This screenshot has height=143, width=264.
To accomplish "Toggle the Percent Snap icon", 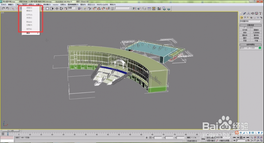I will 103,9.
